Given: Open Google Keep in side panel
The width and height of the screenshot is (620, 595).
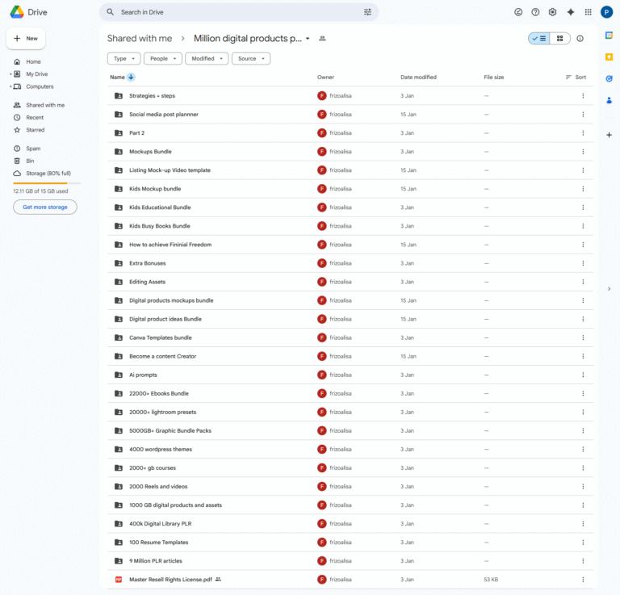Looking at the screenshot, I should 609,57.
